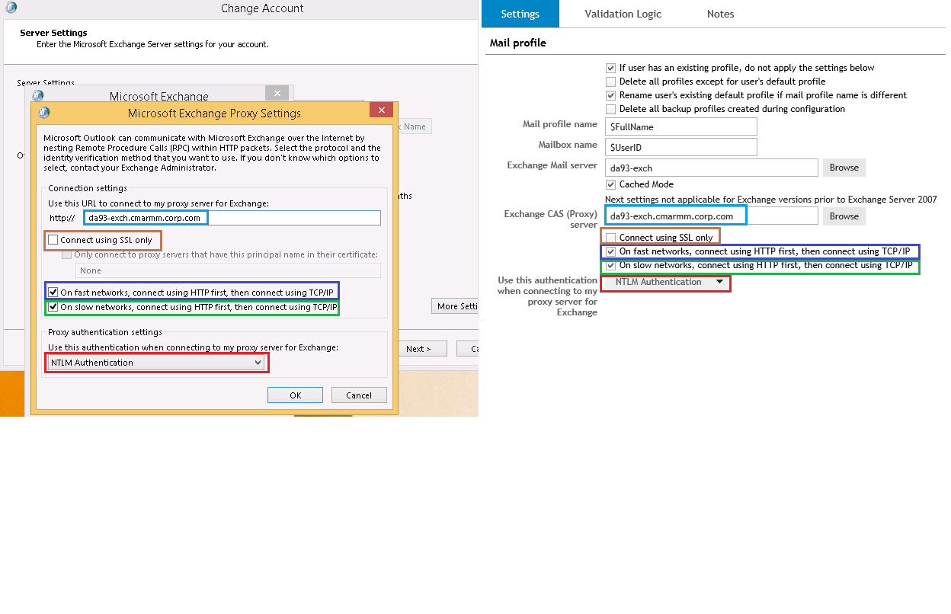Uncheck the fast networks option in the proxy dialog
The image size is (951, 614).
(x=53, y=292)
